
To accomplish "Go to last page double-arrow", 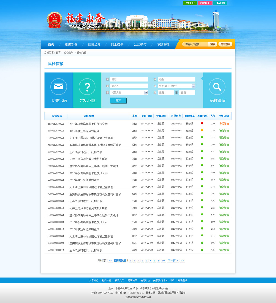I will (x=182, y=260).
